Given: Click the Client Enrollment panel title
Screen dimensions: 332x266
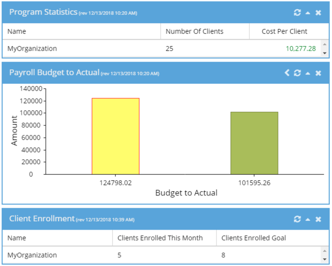Looking at the screenshot, I should coord(42,218).
